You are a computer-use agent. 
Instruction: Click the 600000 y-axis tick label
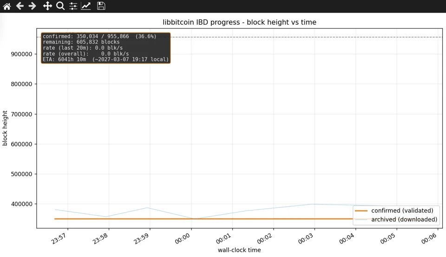(x=22, y=144)
